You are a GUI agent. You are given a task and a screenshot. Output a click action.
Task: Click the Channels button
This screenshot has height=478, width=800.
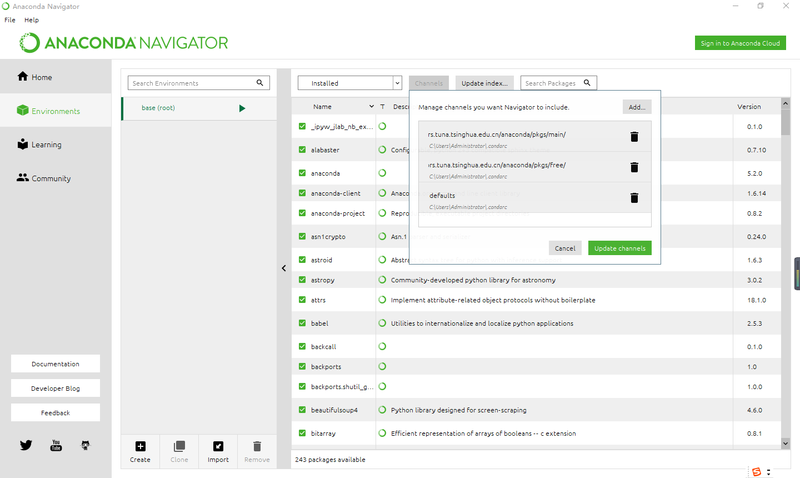[429, 83]
